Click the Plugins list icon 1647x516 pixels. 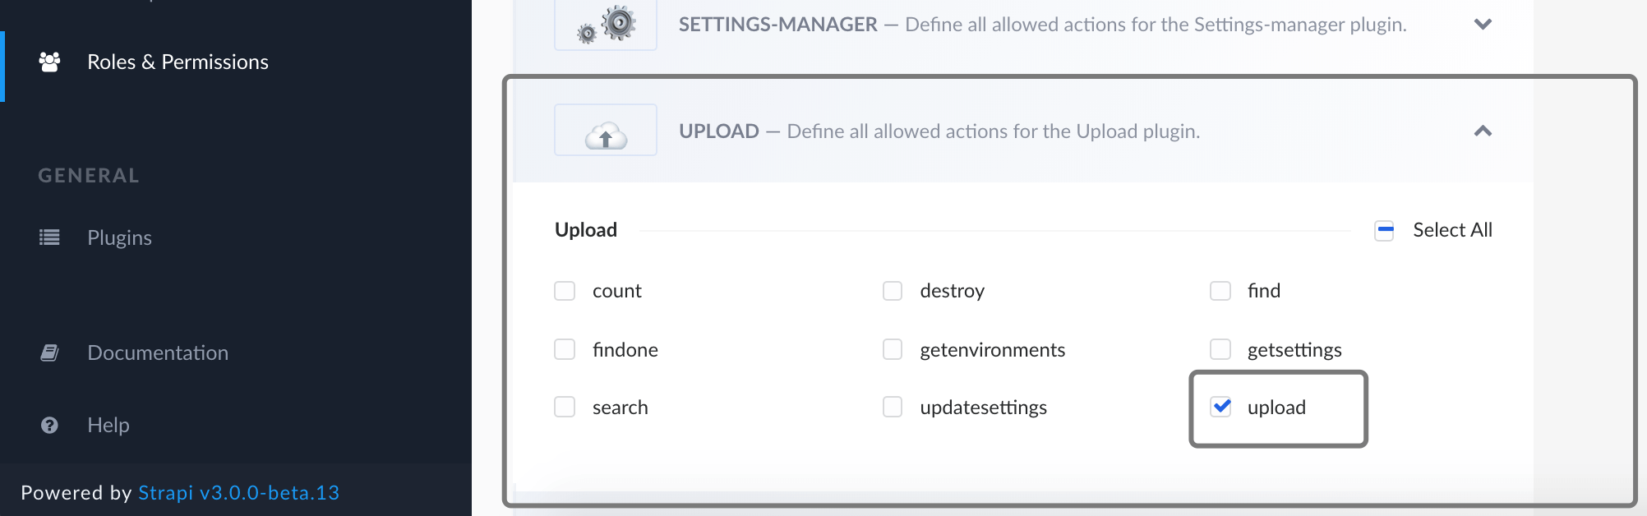point(49,237)
